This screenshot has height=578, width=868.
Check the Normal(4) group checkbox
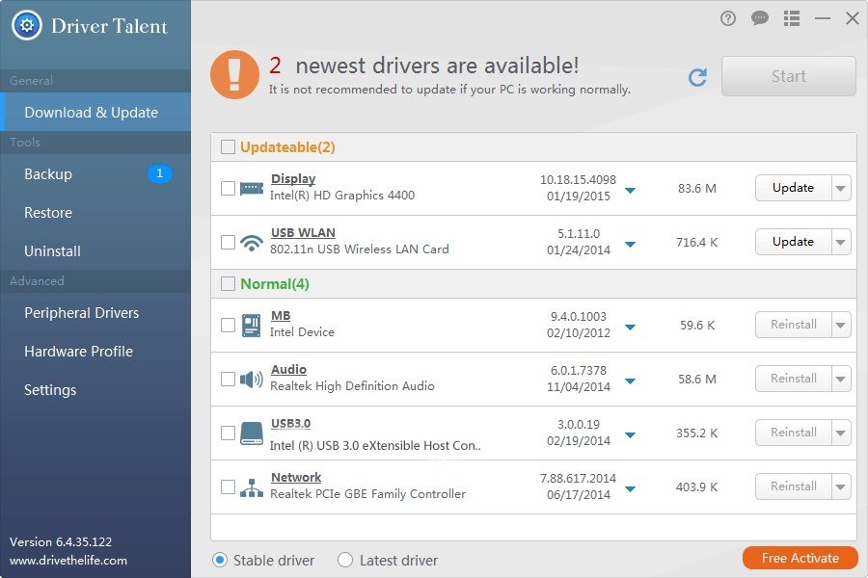pos(228,284)
